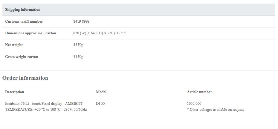The image size is (278, 129).
Task: Select the Customs tariff number label
Action: (x=24, y=21)
